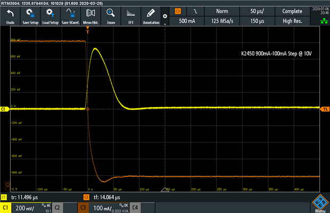Open Save Setup from the toolbar
Screen dimensions: 330x213
30,16
